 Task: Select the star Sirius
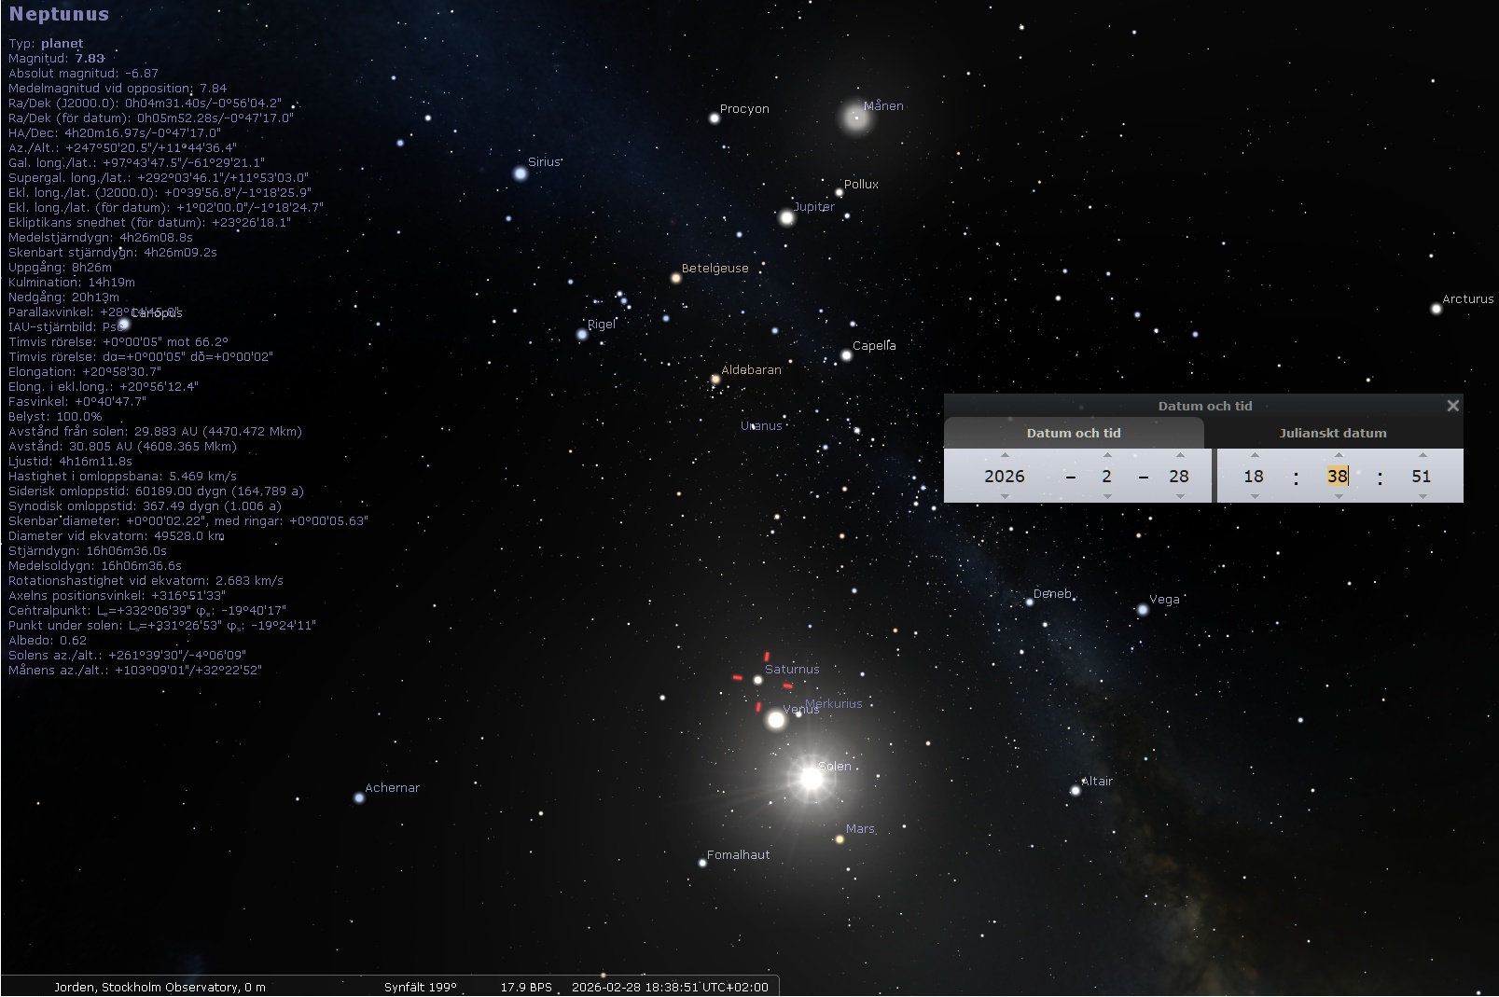point(520,173)
